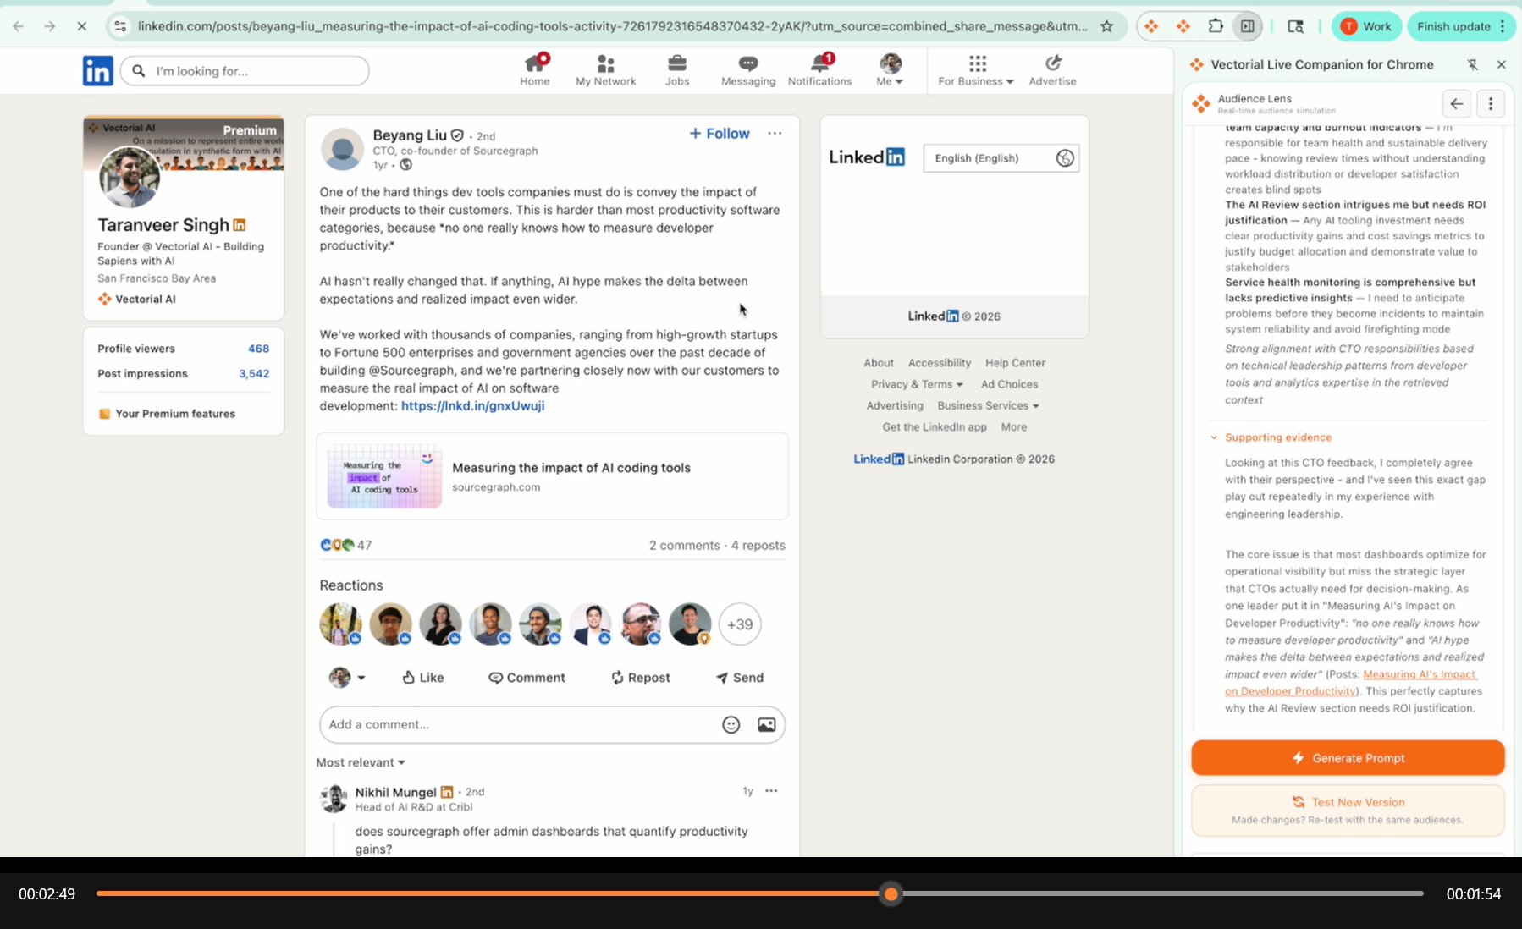The image size is (1522, 929).
Task: Open the browser extensions puzzle icon
Action: pyautogui.click(x=1216, y=26)
